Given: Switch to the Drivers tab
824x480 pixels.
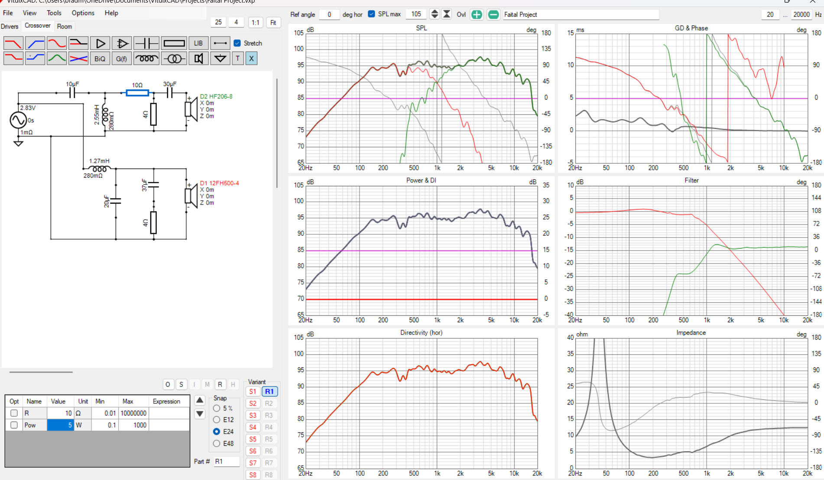Looking at the screenshot, I should tap(10, 26).
